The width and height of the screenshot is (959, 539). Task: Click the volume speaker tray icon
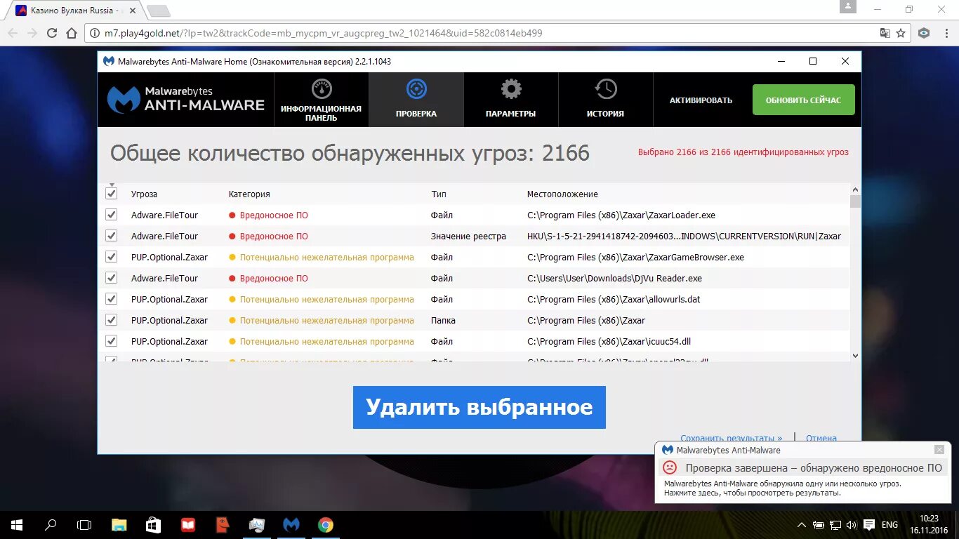coord(852,525)
